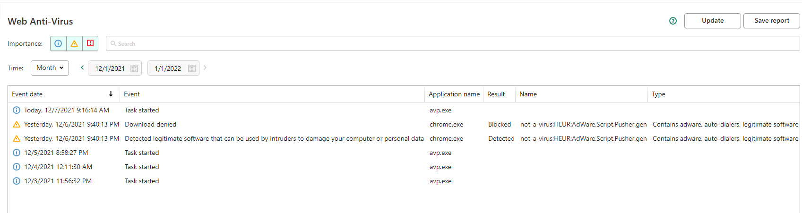Screen dimensions: 802x213
Task: Click the Update button
Action: [x=713, y=21]
